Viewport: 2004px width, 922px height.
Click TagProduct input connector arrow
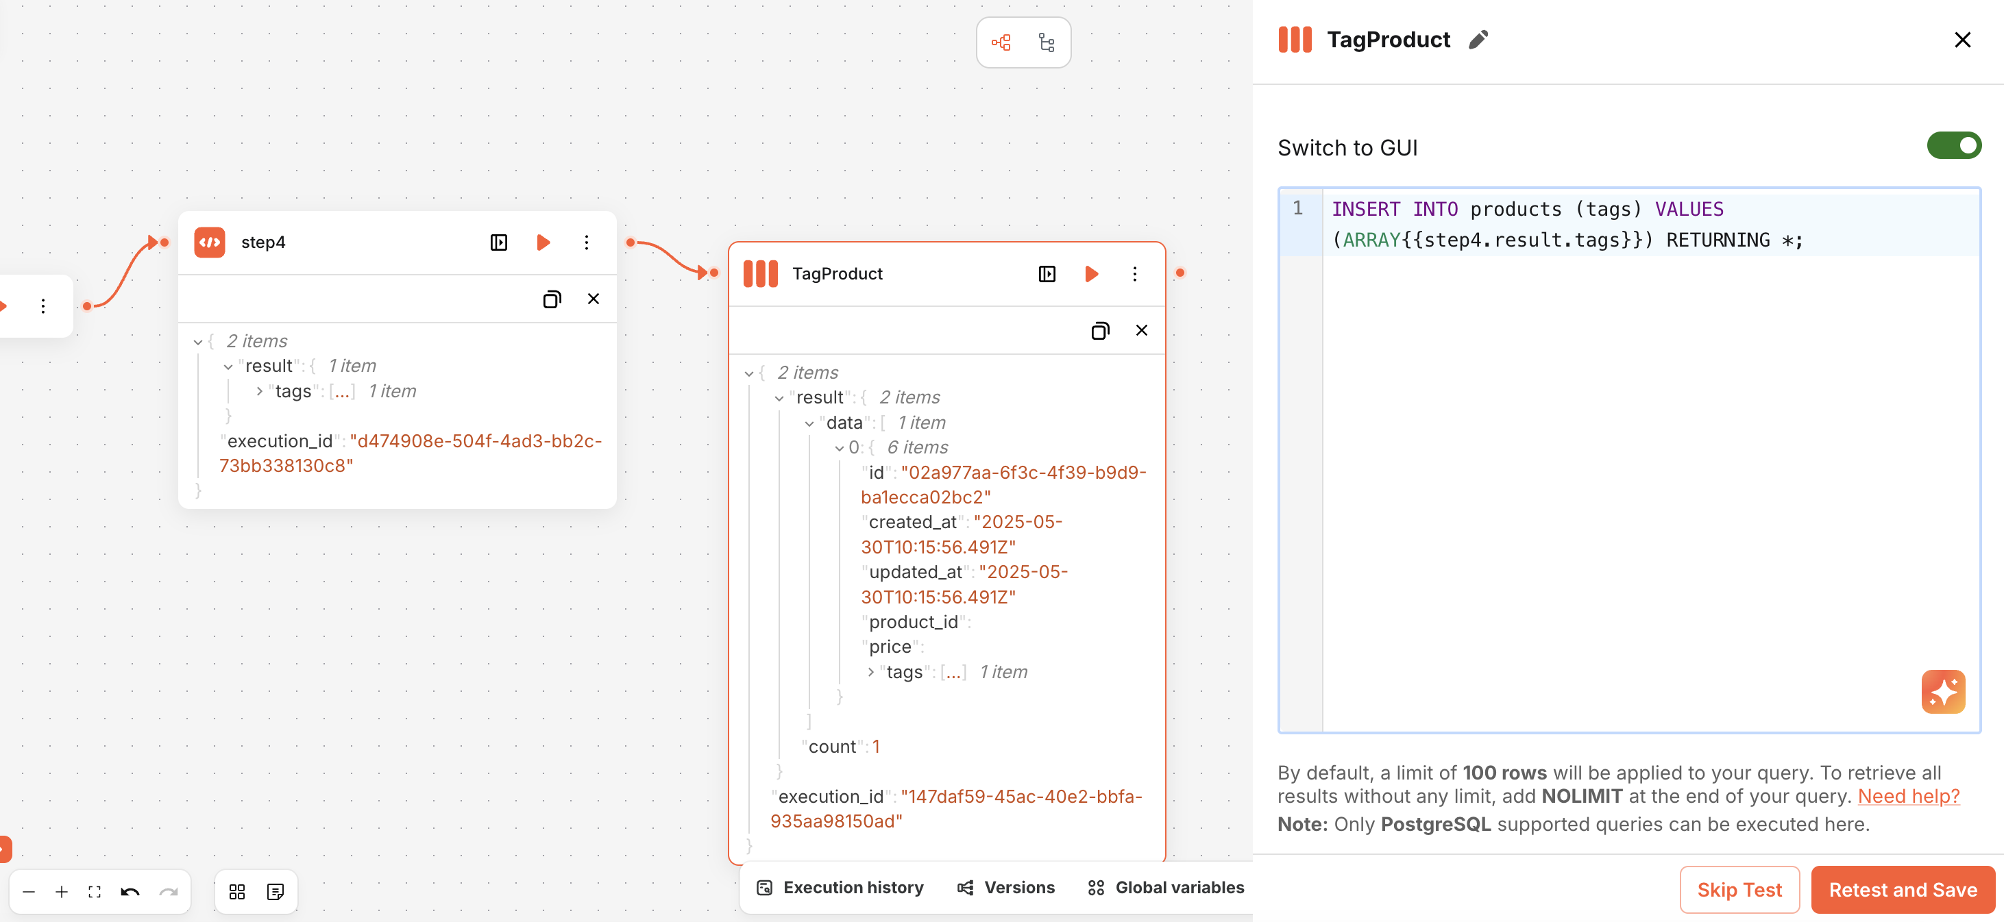pos(707,273)
